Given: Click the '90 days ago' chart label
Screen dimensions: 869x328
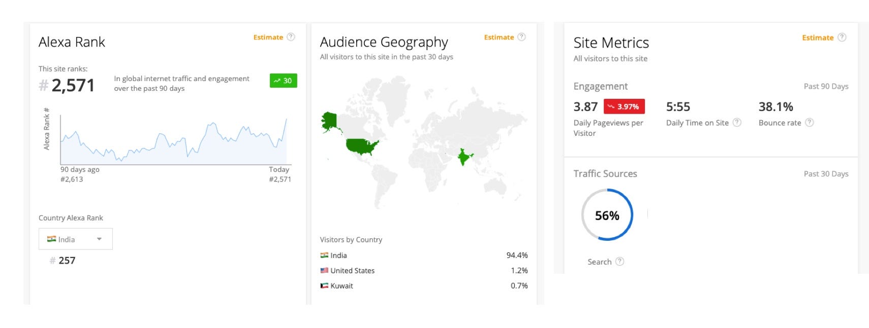Looking at the screenshot, I should (x=80, y=169).
